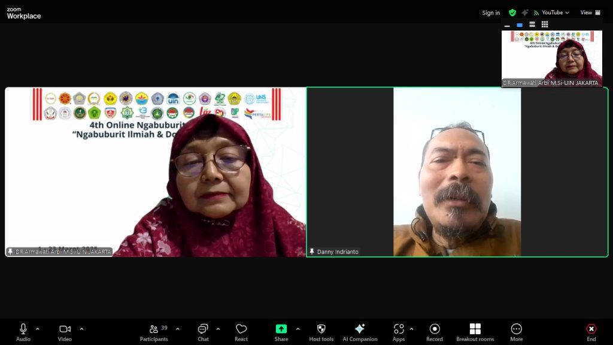
Task: Click the green Share screen button
Action: tap(281, 332)
